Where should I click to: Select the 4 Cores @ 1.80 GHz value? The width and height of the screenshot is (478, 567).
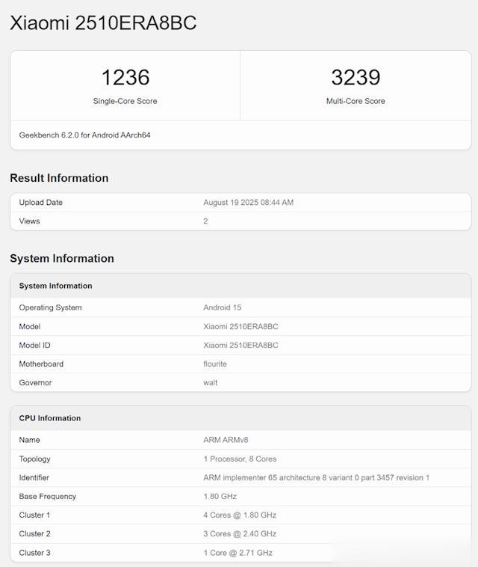pos(240,515)
